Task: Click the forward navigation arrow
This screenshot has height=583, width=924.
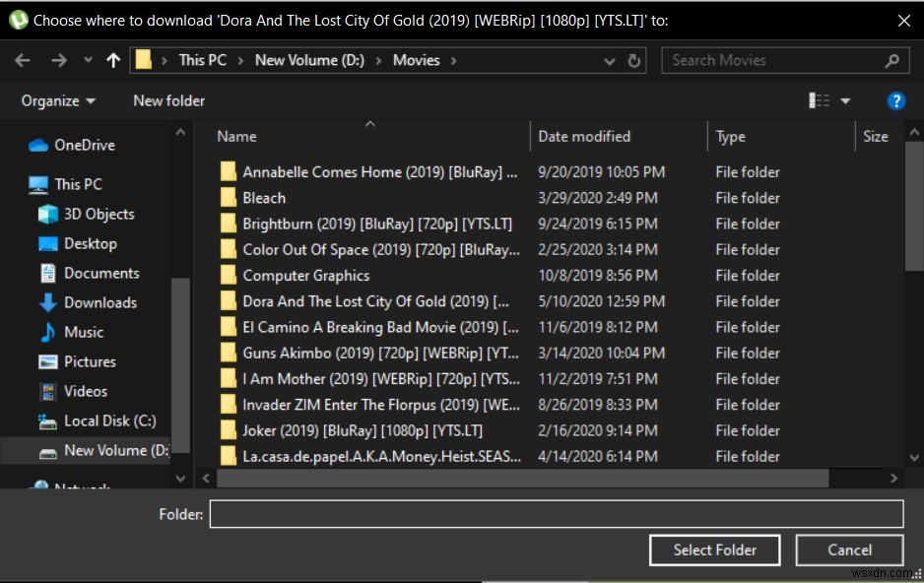Action: point(59,60)
